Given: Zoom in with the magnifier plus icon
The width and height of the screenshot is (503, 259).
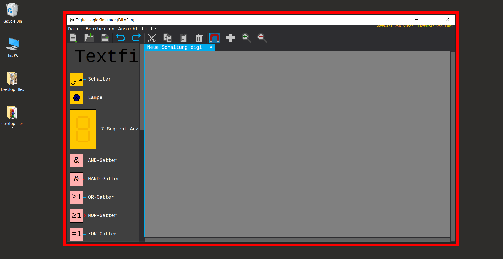Looking at the screenshot, I should point(246,38).
